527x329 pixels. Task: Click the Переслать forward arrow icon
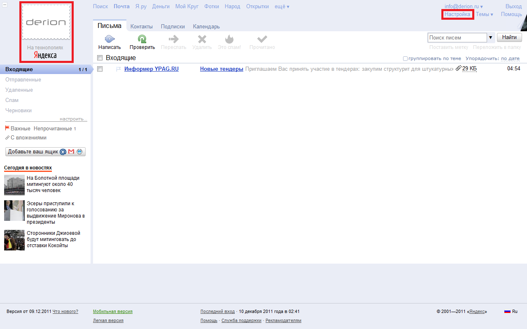173,39
